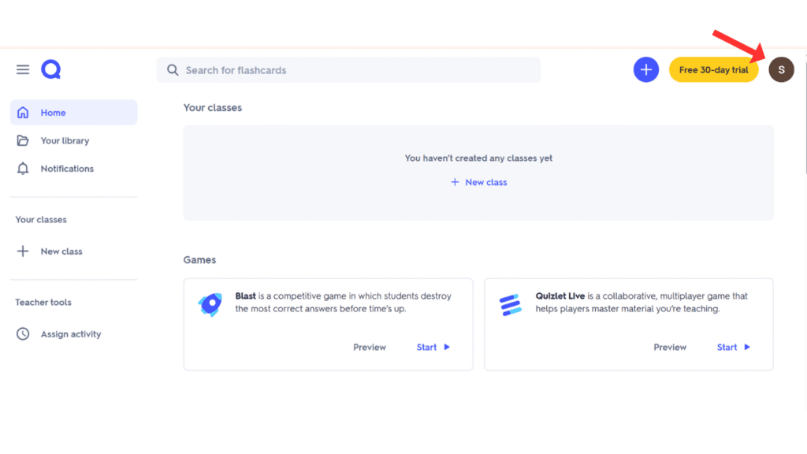Select the Quizlet Live game icon
The width and height of the screenshot is (807, 454).
pos(511,303)
